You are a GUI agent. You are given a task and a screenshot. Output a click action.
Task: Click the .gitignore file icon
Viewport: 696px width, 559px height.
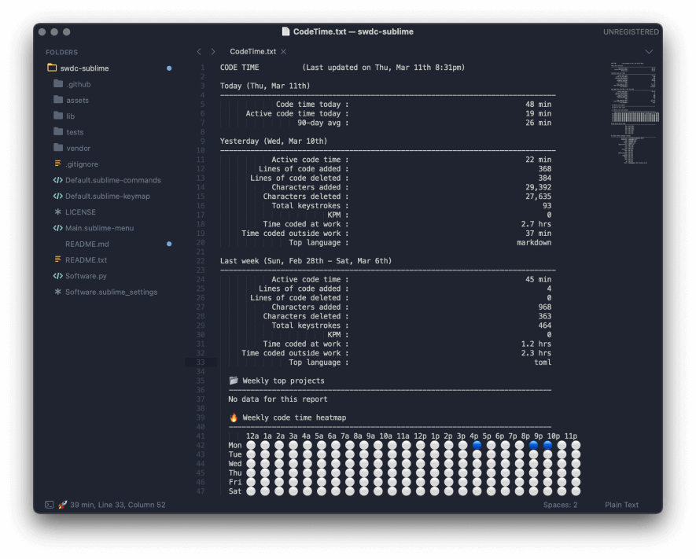click(56, 164)
